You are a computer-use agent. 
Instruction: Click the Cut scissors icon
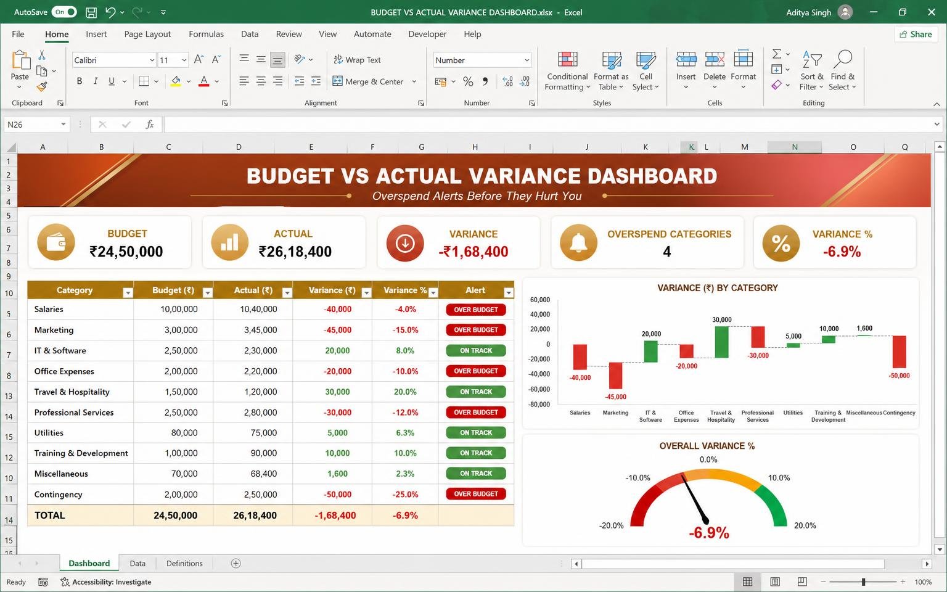pyautogui.click(x=42, y=55)
